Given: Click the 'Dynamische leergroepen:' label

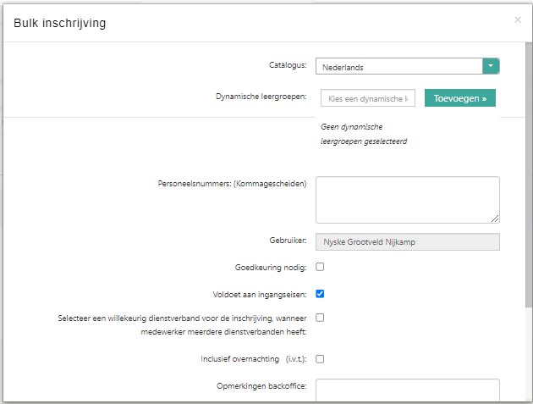Looking at the screenshot, I should (x=261, y=97).
